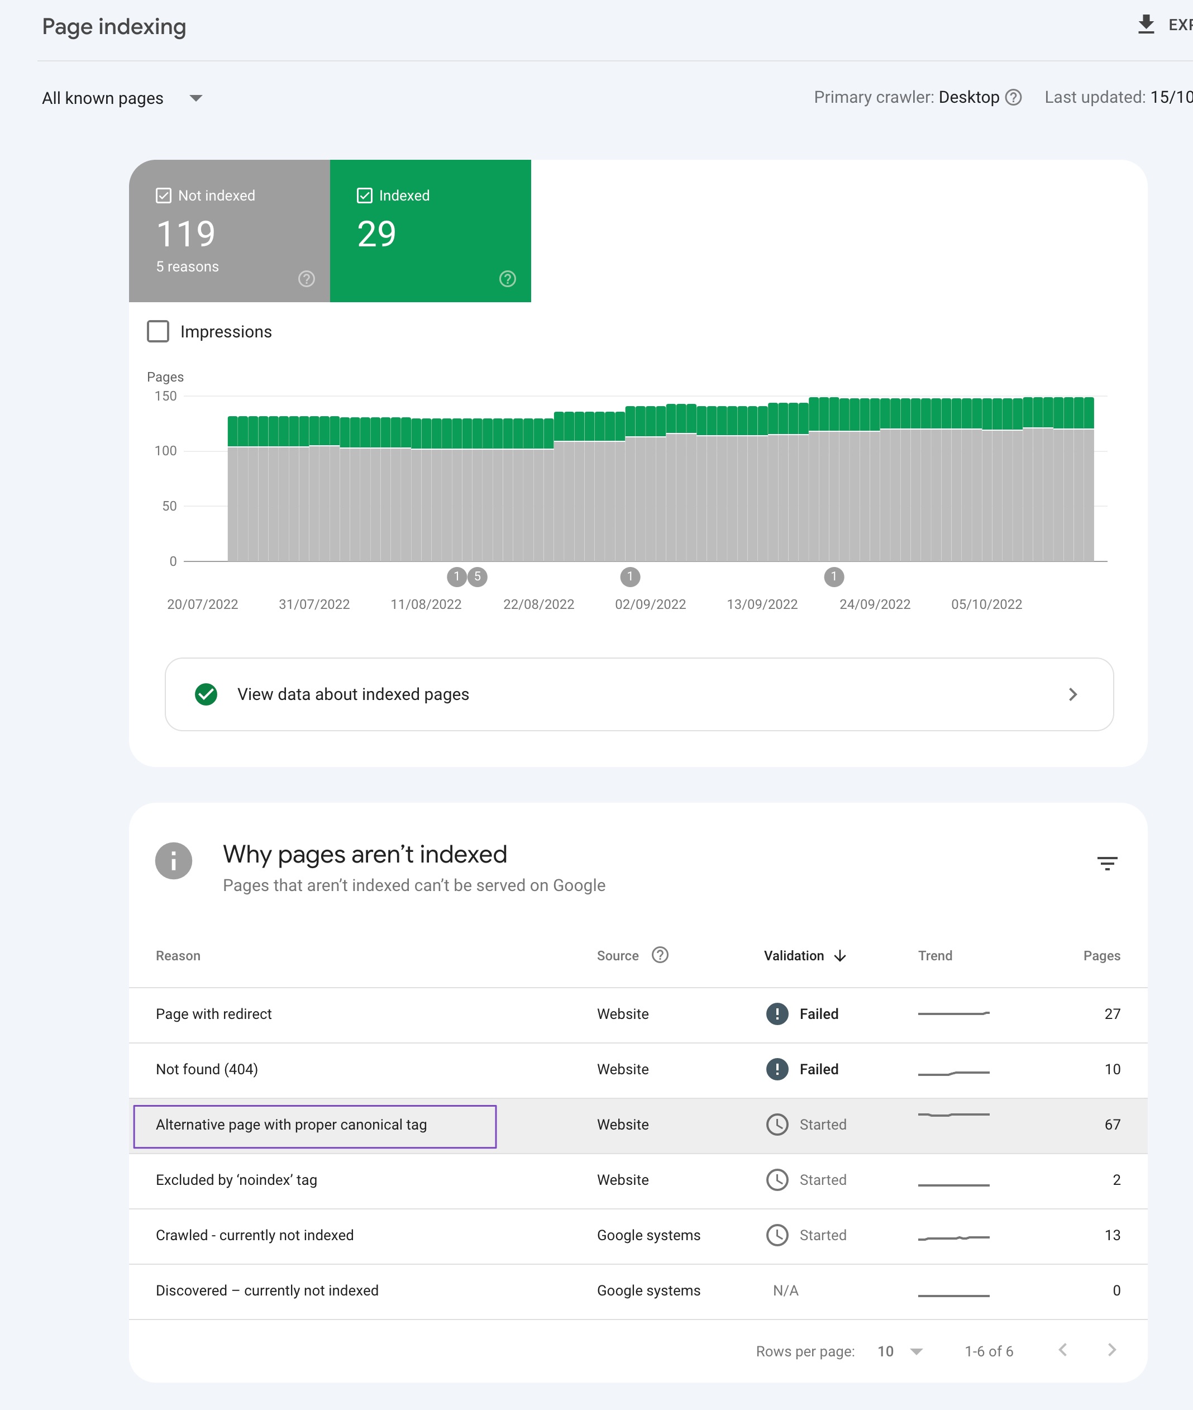
Task: Toggle the Not indexed checkbox
Action: pos(164,196)
